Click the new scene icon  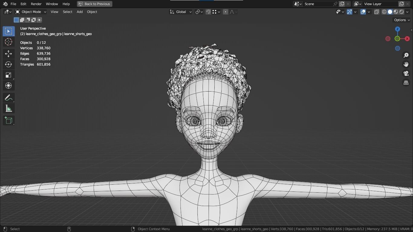342,4
